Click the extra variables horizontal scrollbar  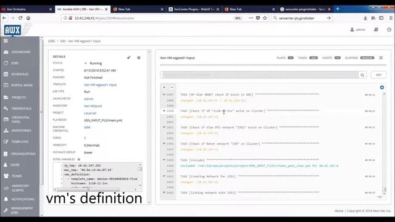pos(88,189)
